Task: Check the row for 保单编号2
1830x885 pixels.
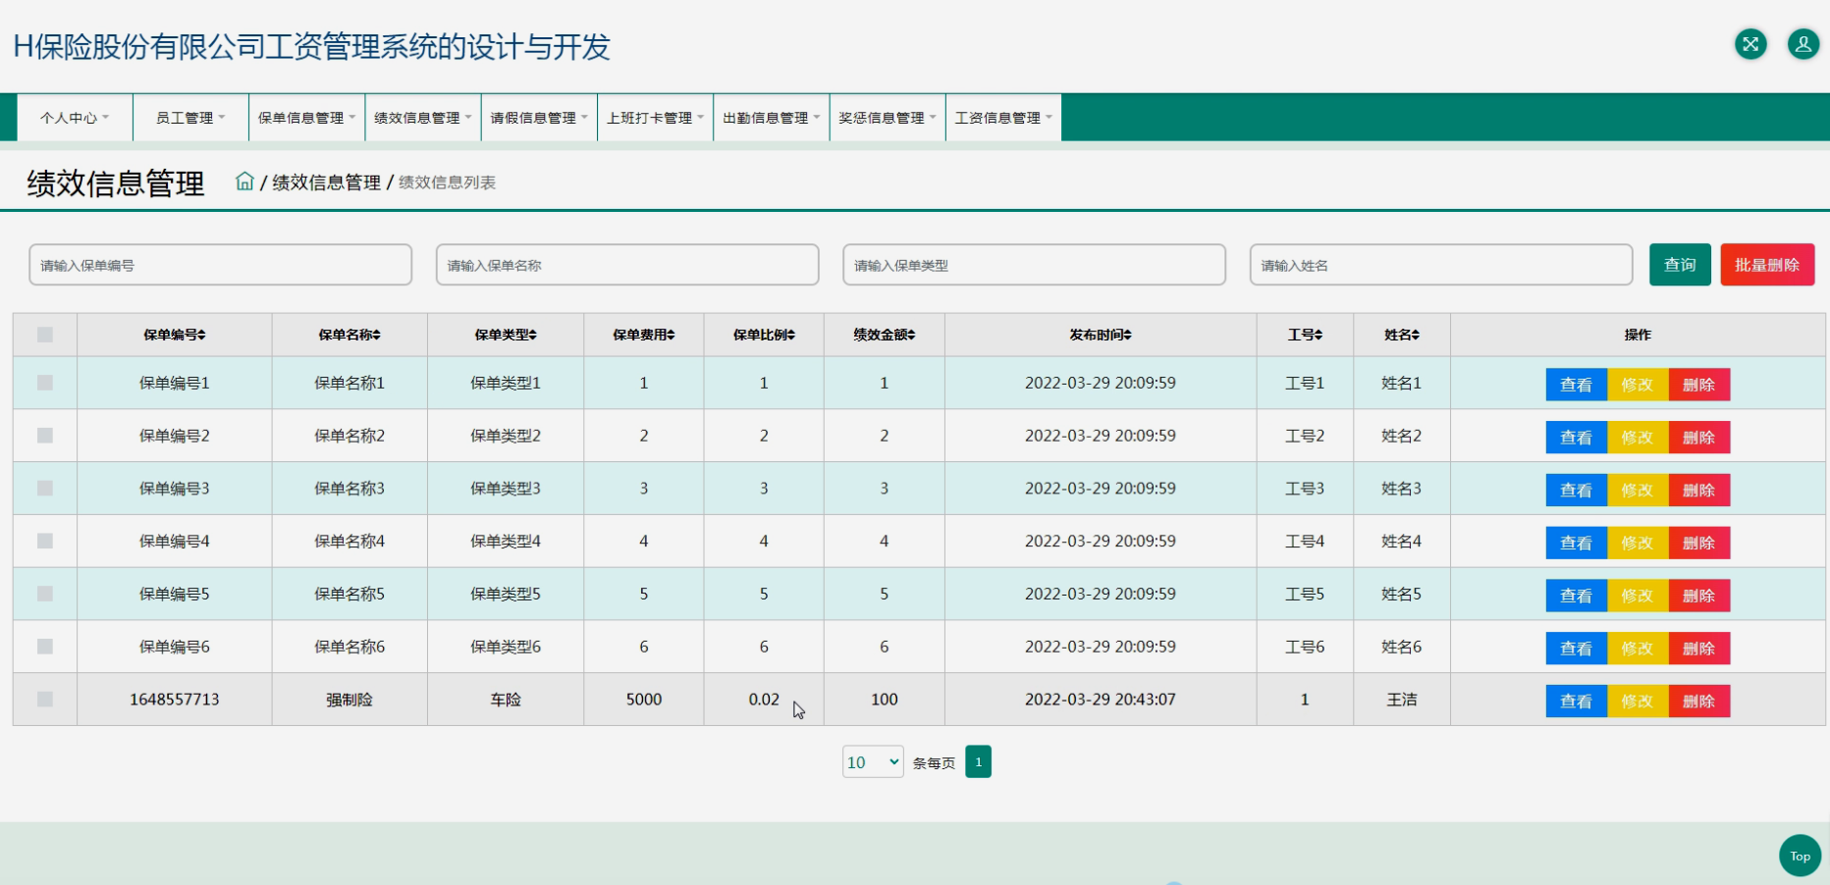Action: click(x=45, y=436)
